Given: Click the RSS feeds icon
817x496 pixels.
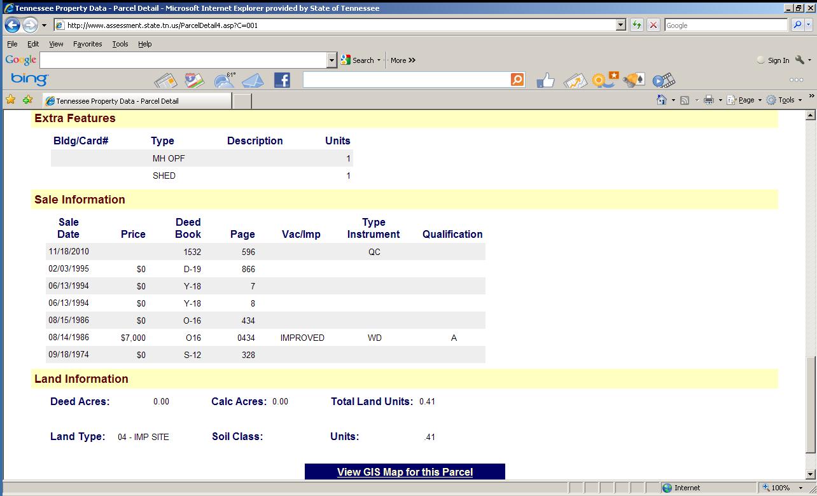Looking at the screenshot, I should coord(685,100).
